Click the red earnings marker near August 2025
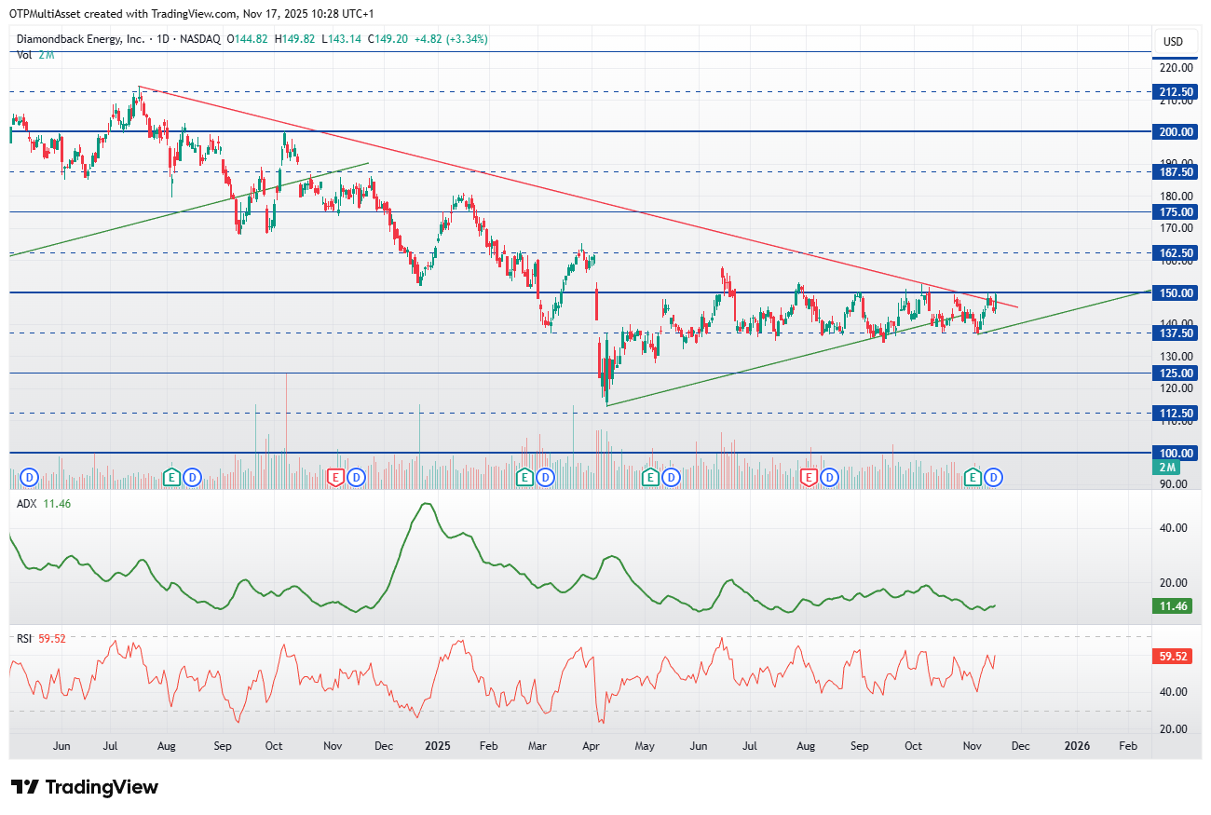This screenshot has height=815, width=1211. [x=809, y=477]
